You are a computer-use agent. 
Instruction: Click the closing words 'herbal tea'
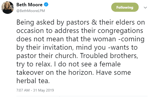(32, 81)
